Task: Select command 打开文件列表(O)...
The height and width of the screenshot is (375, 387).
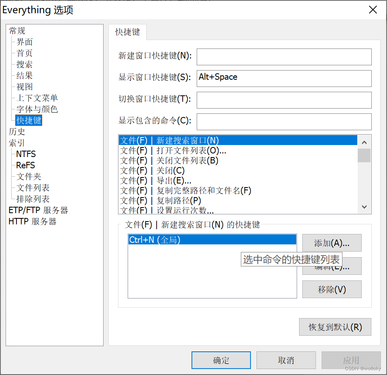Action: [238, 151]
